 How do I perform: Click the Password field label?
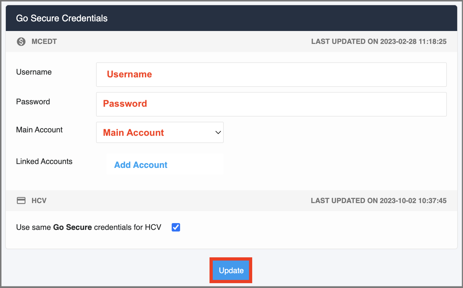pos(33,102)
